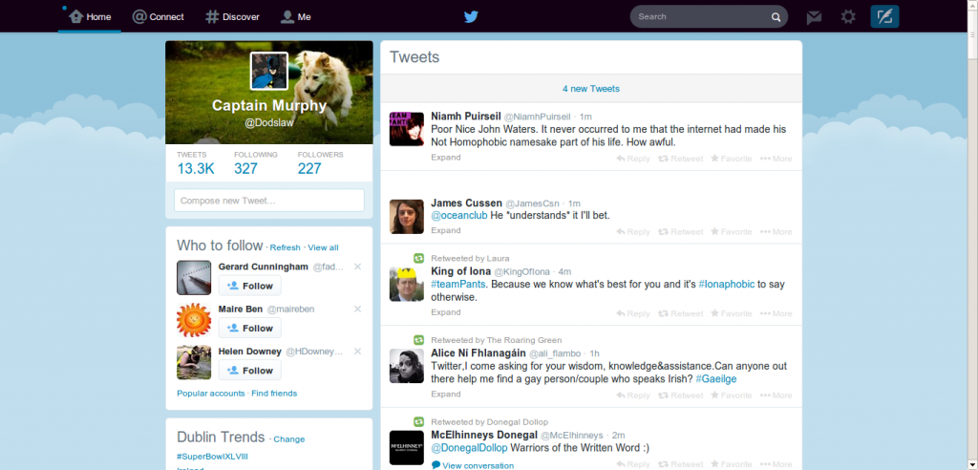Favorite King of Iona's tweet
The image size is (978, 470).
(x=731, y=313)
